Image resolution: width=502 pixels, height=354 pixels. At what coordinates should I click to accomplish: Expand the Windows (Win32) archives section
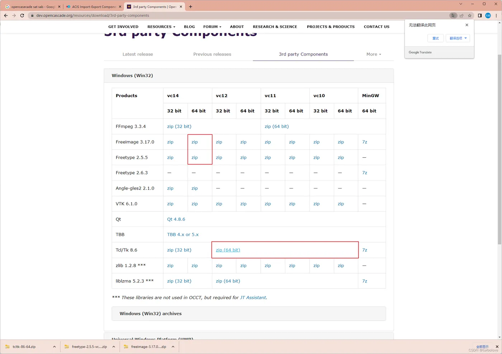(249, 314)
